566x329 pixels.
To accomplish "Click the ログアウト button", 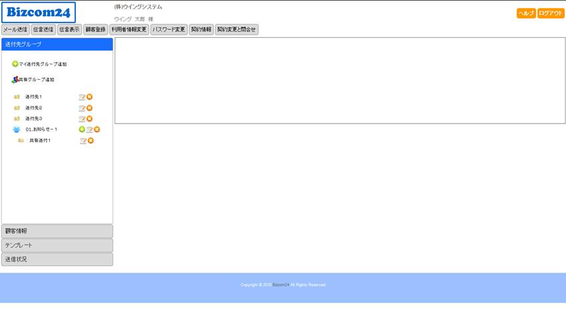I will click(x=551, y=13).
